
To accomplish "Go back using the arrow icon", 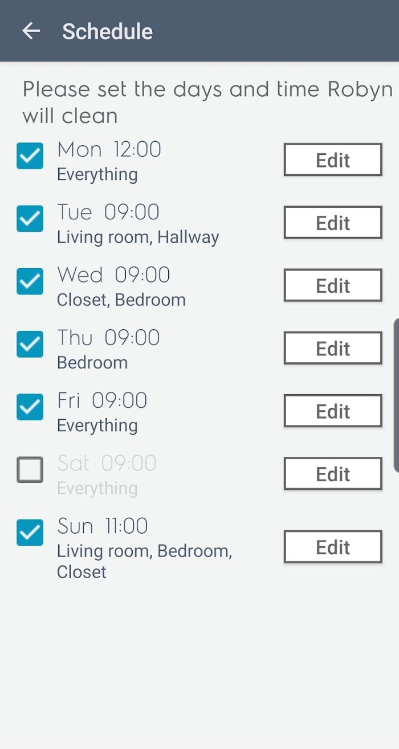I will (x=31, y=31).
